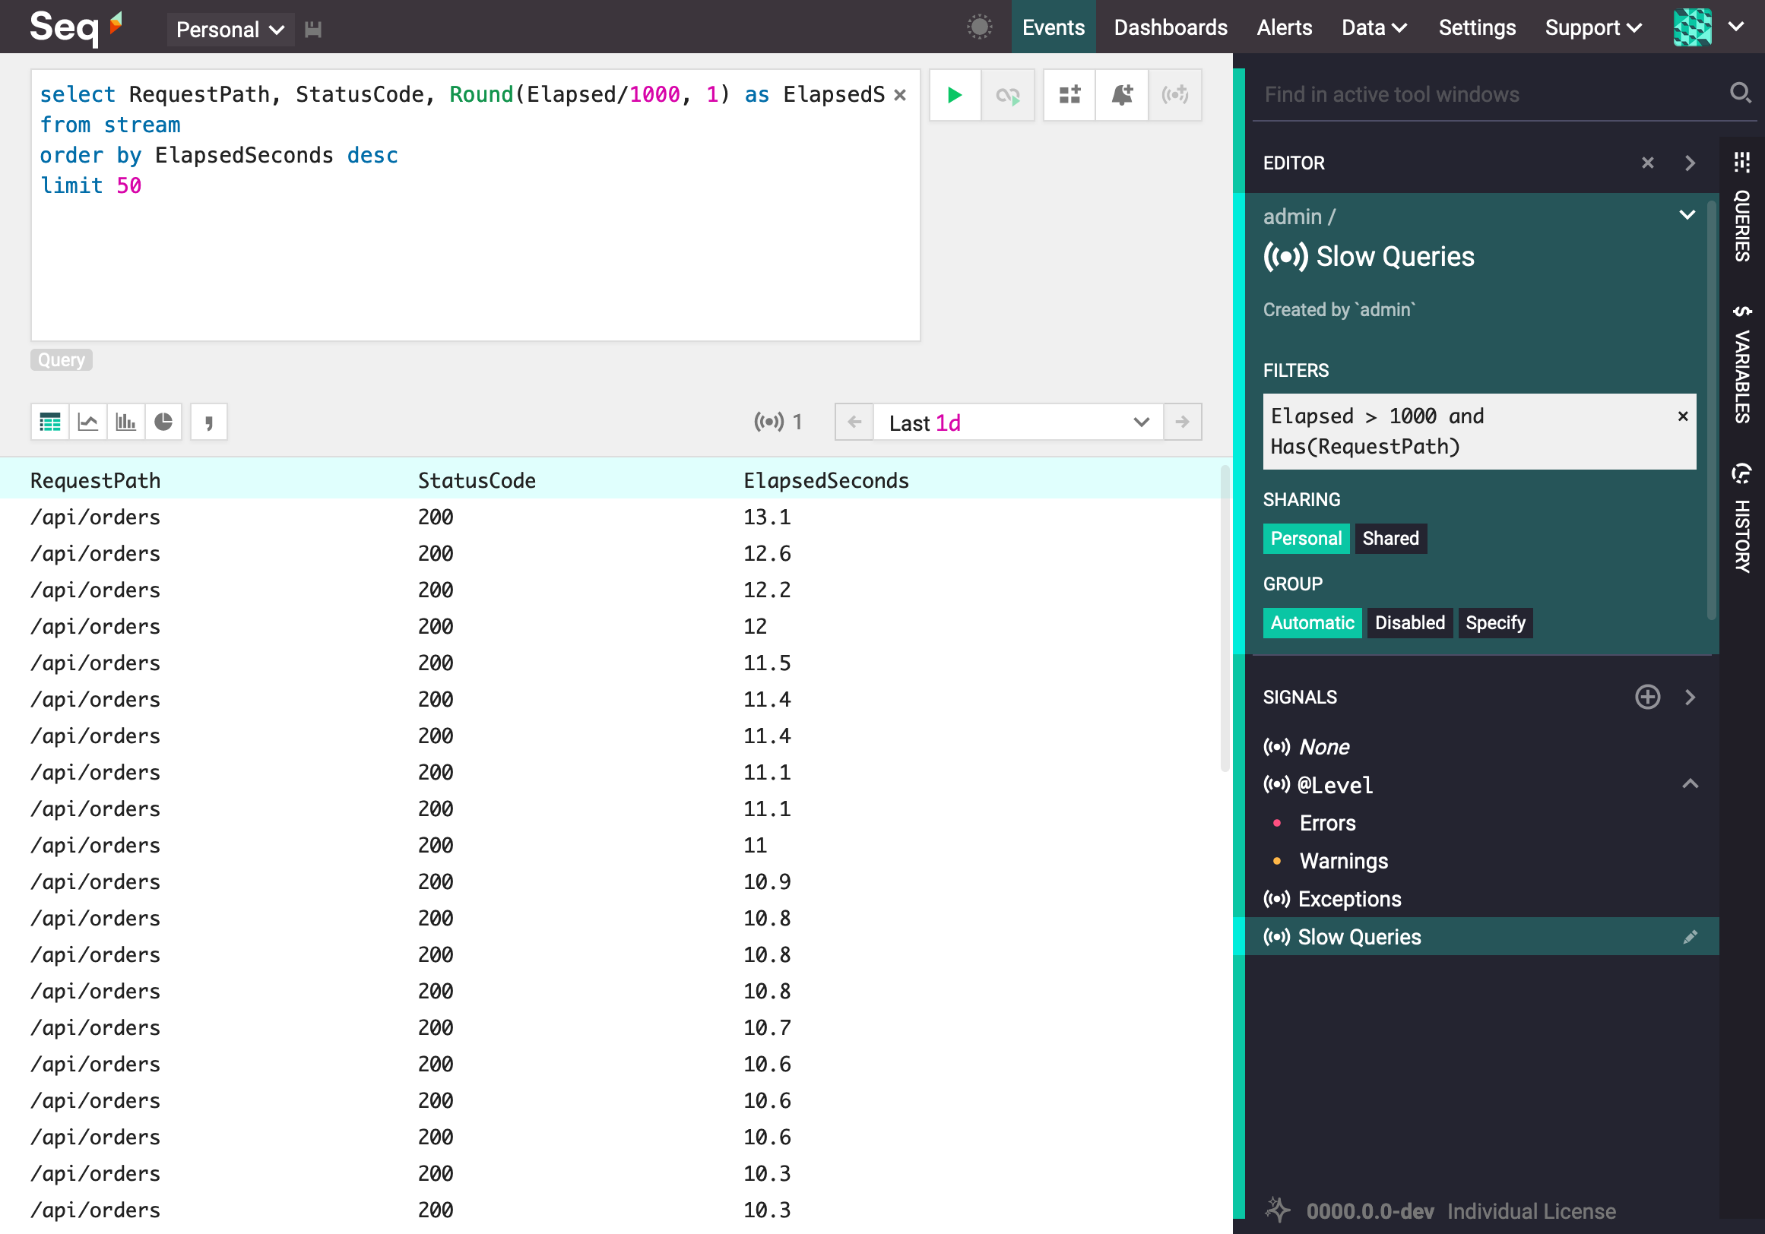
Task: Go to next time range arrow
Action: coord(1182,422)
